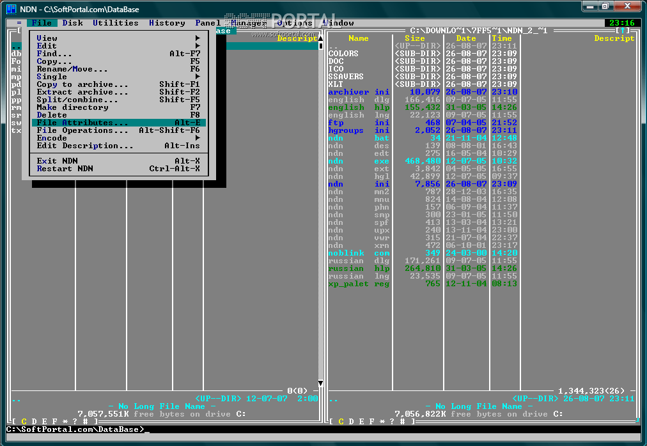
Task: Choose Make directory entry
Action: pos(118,107)
